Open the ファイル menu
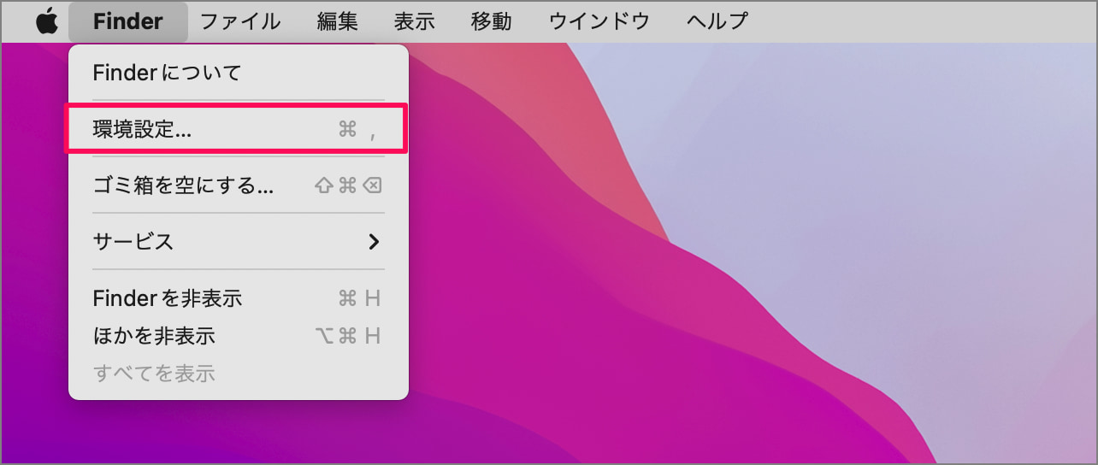 240,21
